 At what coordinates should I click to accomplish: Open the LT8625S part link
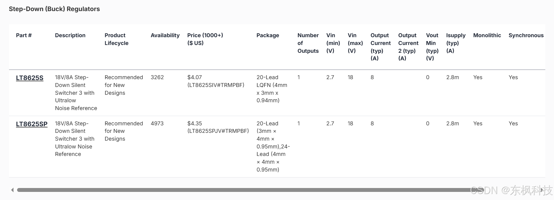pyautogui.click(x=30, y=78)
